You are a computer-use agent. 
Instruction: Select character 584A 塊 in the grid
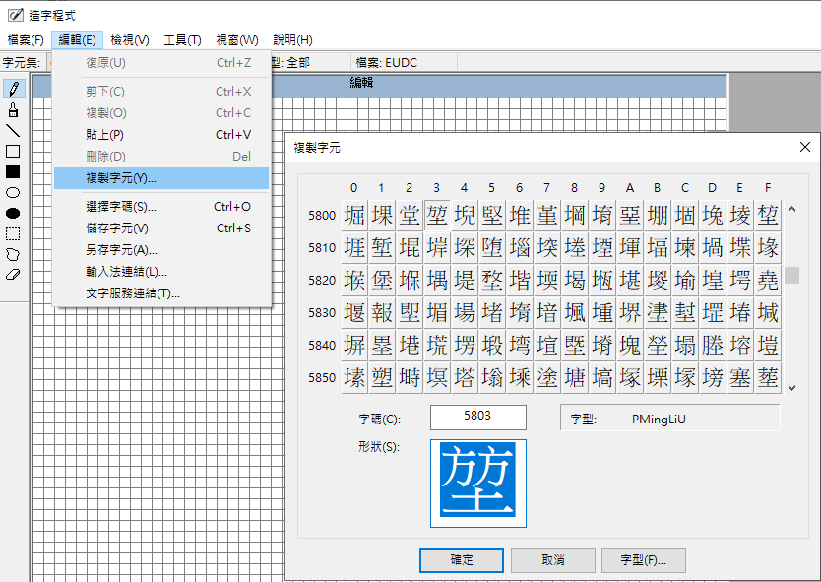630,345
